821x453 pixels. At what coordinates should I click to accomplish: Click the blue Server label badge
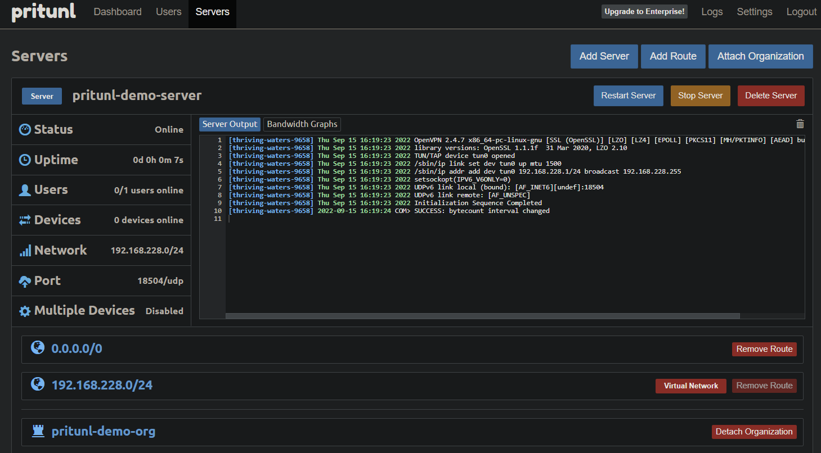(x=42, y=96)
